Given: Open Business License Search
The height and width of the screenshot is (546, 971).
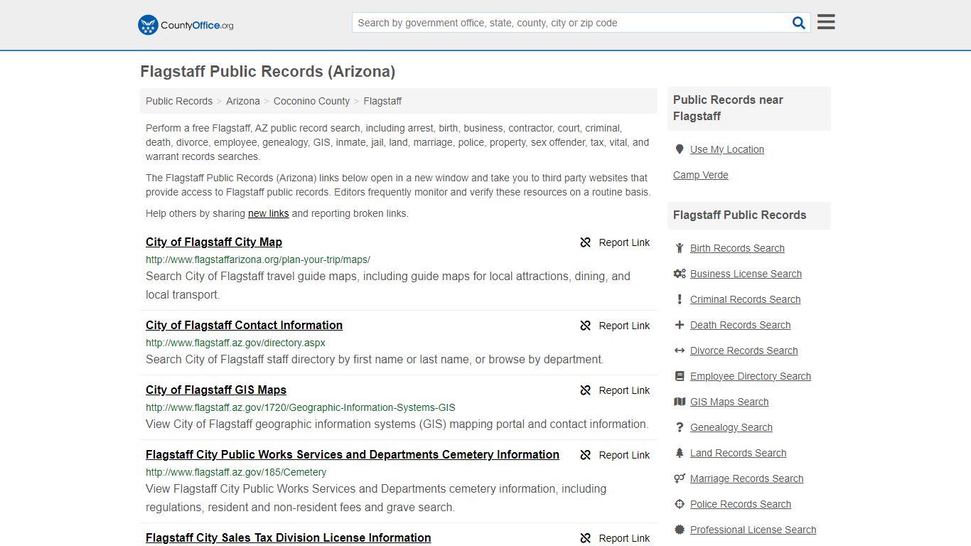Looking at the screenshot, I should click(746, 274).
